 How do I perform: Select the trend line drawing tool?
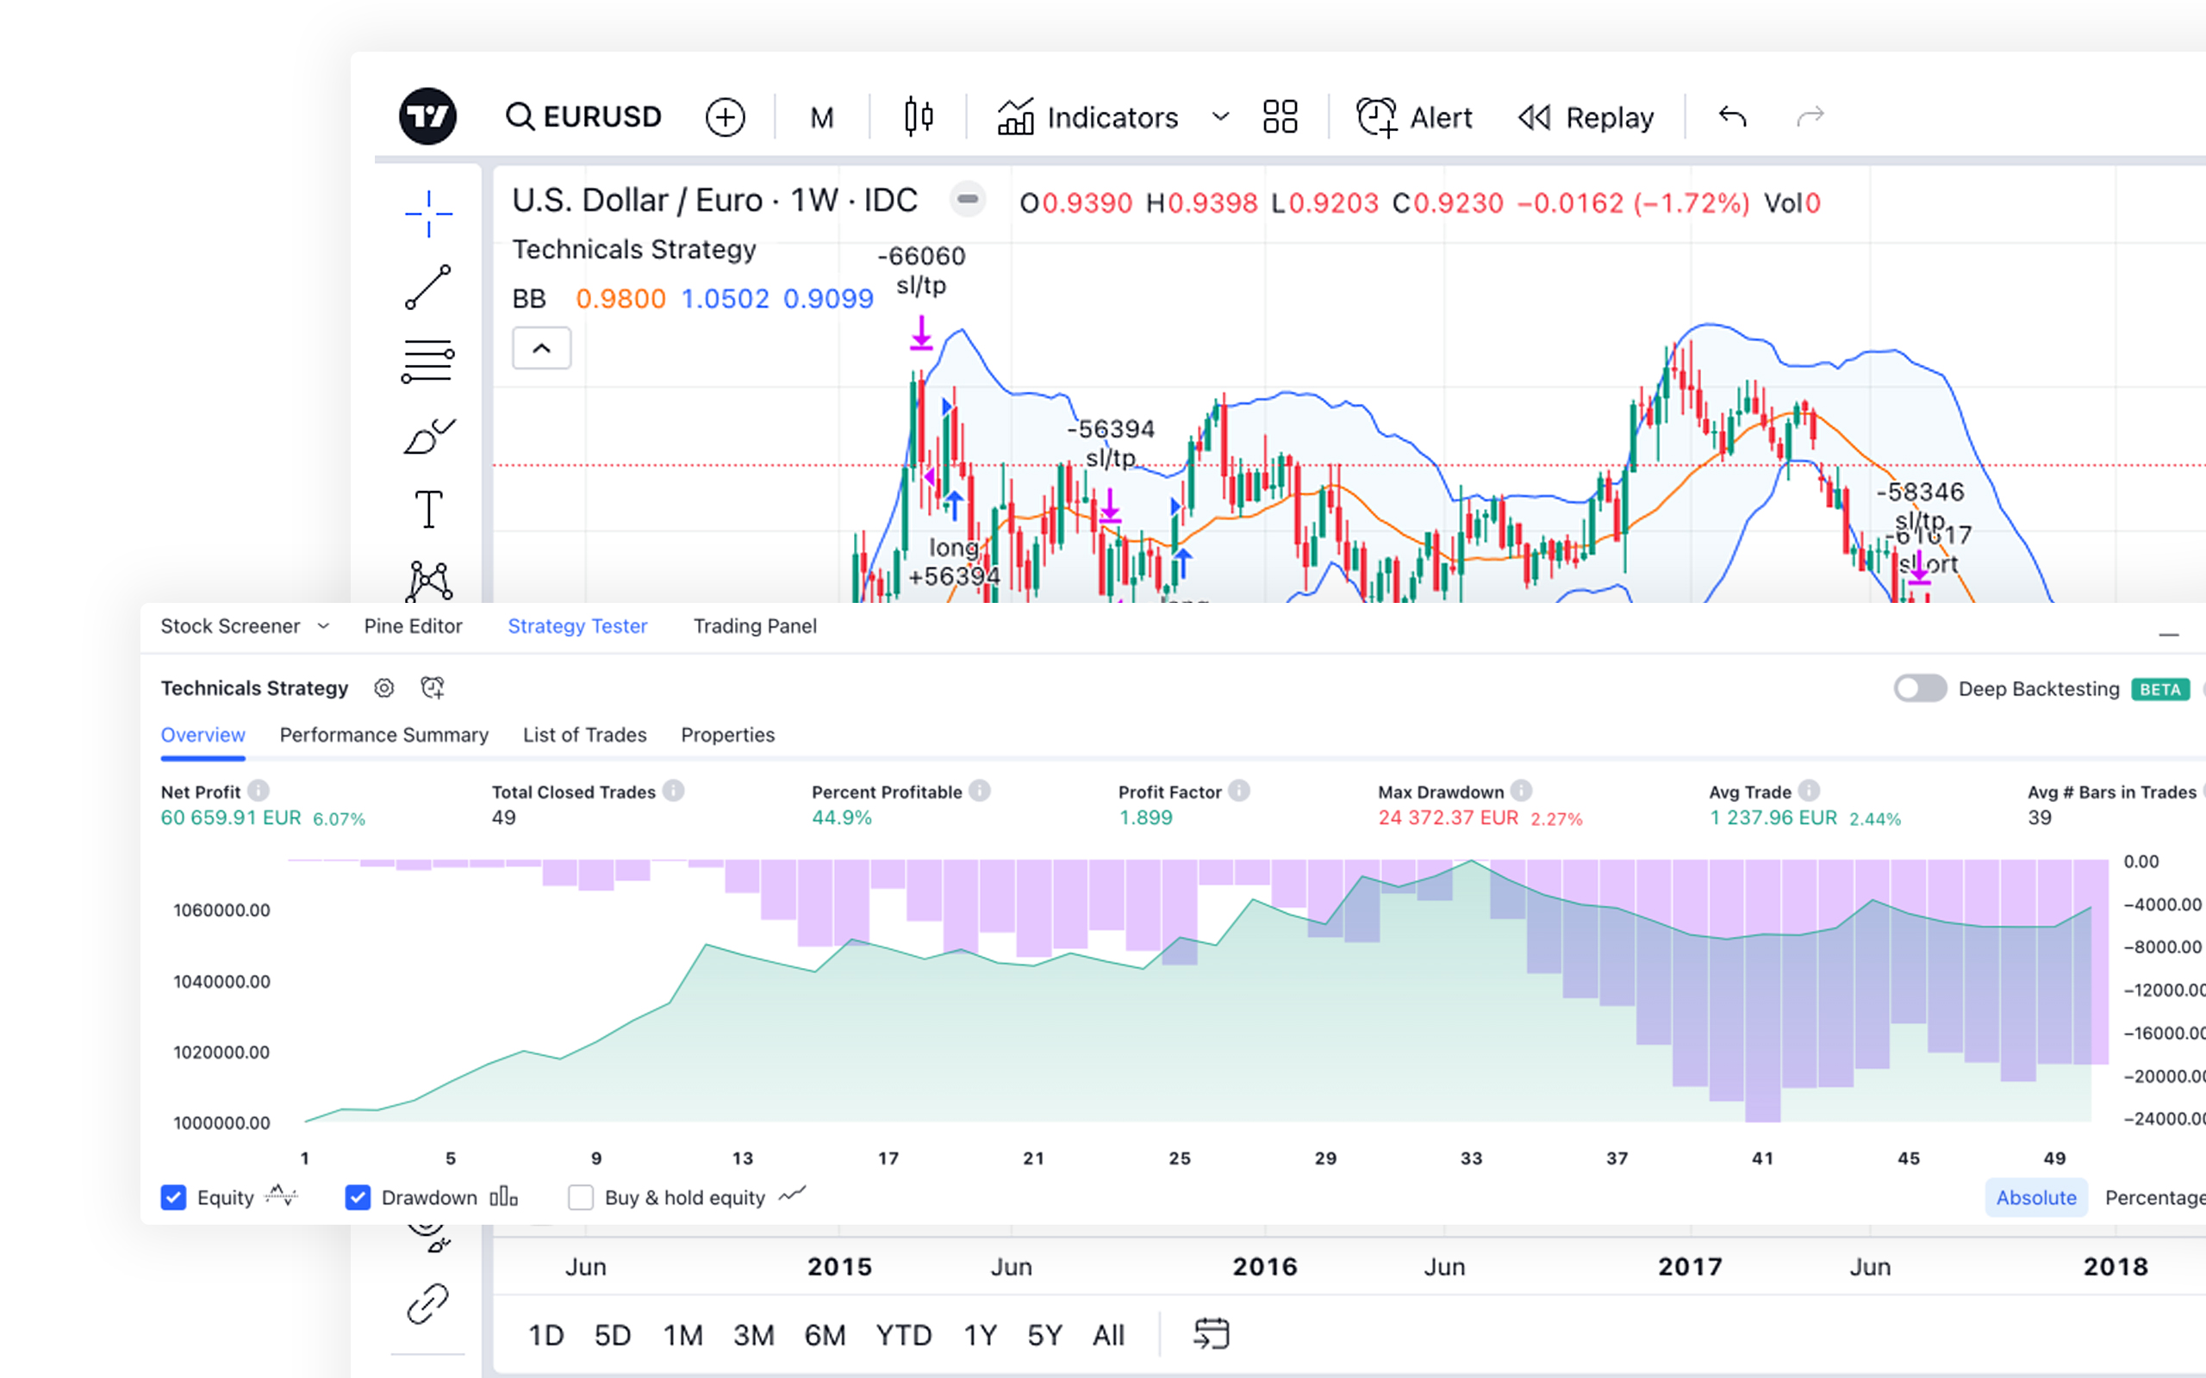(x=427, y=287)
